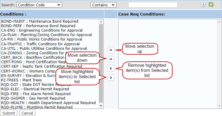222x116 pixels.
Task: Open the Condition Code search dropdown
Action: (39, 5)
